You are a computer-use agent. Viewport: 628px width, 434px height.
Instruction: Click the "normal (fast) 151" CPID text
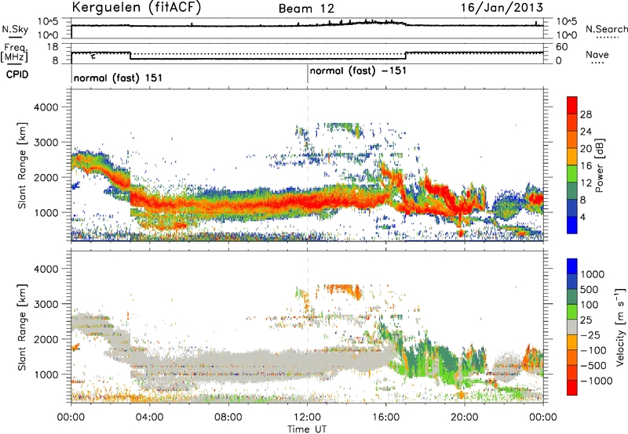coord(119,78)
